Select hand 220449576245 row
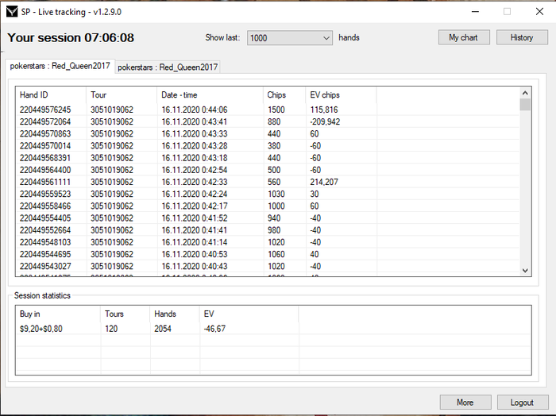Image resolution: width=556 pixels, height=416 pixels. [x=268, y=110]
